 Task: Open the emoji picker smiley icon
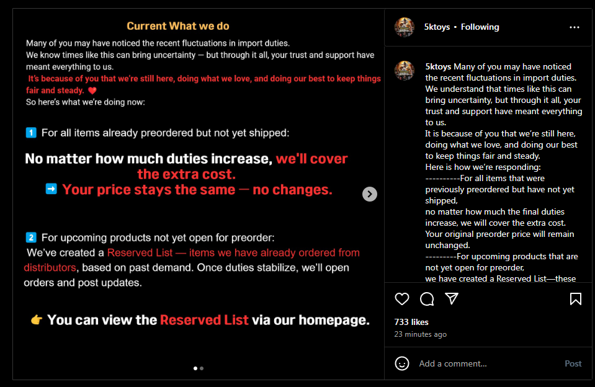[x=402, y=363]
